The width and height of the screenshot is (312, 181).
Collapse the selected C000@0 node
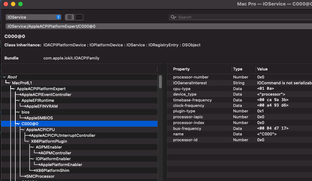point(19,124)
